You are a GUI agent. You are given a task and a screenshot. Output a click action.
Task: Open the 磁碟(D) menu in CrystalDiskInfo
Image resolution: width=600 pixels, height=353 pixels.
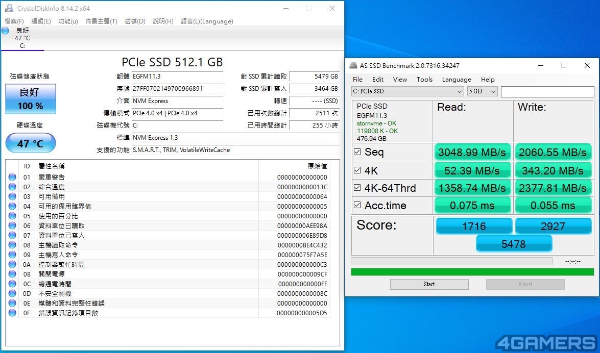135,21
